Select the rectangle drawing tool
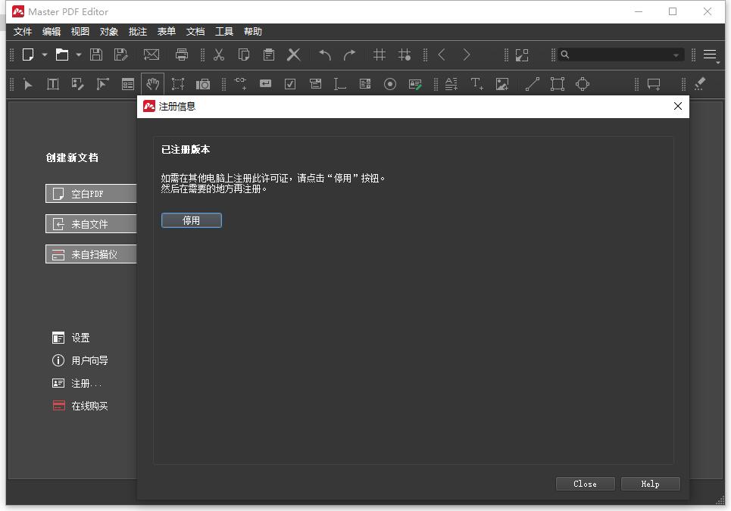Image resolution: width=731 pixels, height=511 pixels. [x=558, y=84]
